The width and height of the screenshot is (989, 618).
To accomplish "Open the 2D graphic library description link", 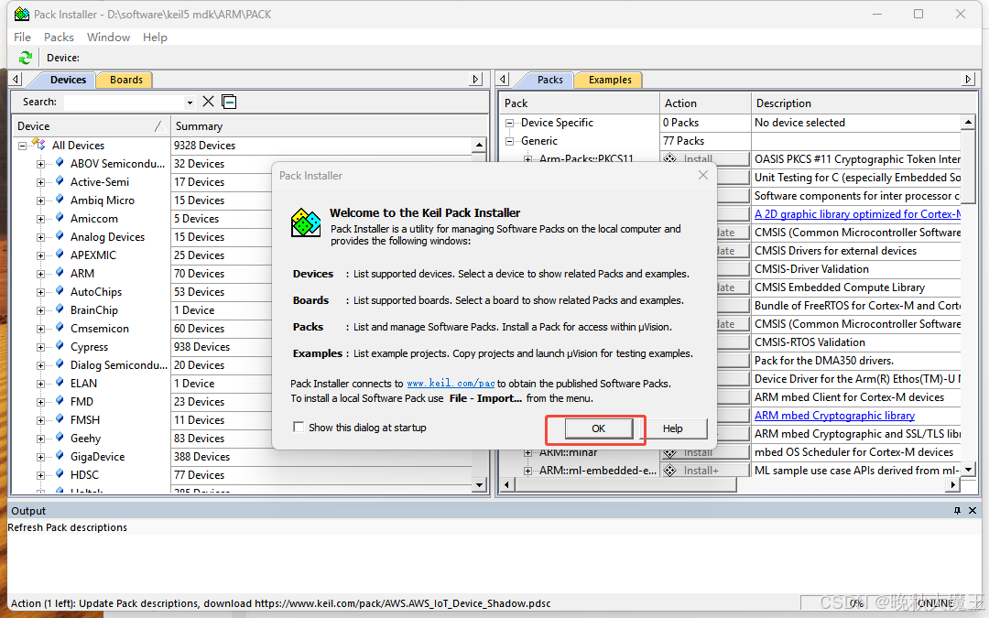I will pyautogui.click(x=857, y=214).
